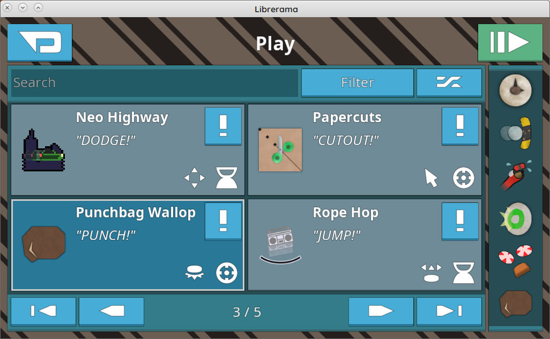This screenshot has width=550, height=339.
Task: Jump to the last page
Action: point(449,311)
